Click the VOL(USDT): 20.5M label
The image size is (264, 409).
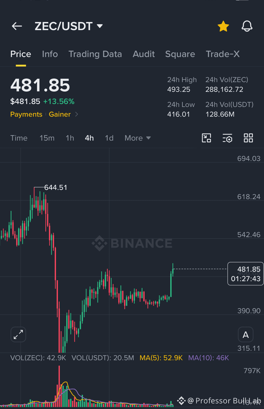pyautogui.click(x=103, y=358)
